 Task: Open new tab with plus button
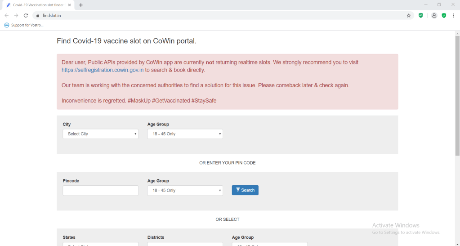81,5
